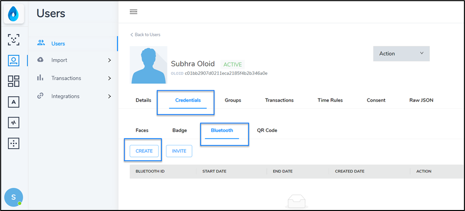The height and width of the screenshot is (211, 465).
Task: Open the Transactions tab of the user
Action: [x=279, y=100]
